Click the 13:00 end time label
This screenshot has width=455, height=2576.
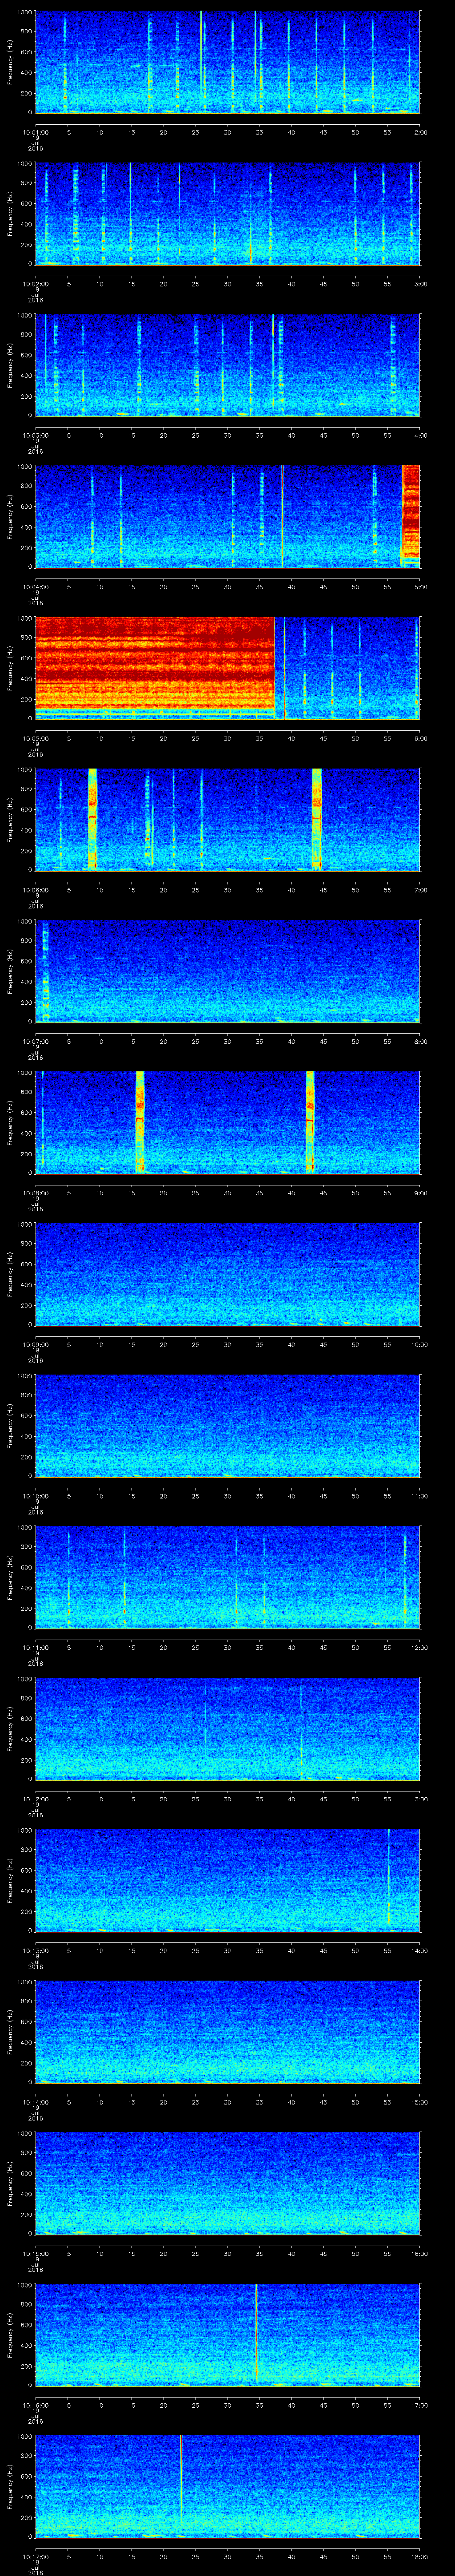[419, 1799]
